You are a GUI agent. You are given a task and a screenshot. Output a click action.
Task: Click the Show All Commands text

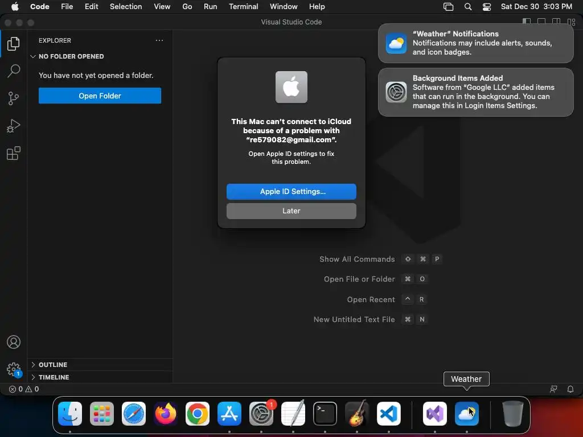(x=357, y=259)
